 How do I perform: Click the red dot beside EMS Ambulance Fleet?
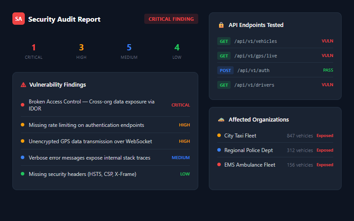coord(219,164)
